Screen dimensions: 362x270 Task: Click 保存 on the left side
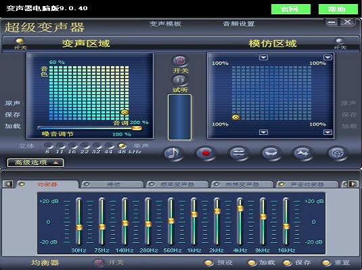click(x=13, y=115)
